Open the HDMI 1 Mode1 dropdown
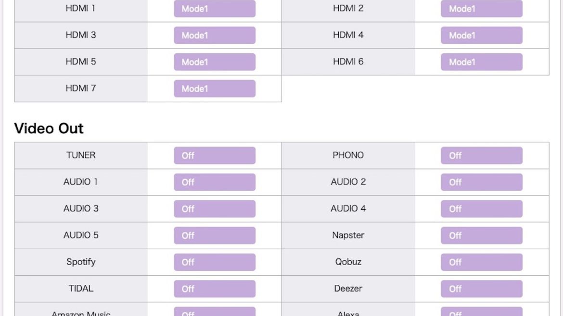This screenshot has width=563, height=316. 214,9
